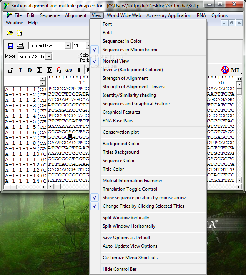Screen dimensions: 246x275
Task: Create a new alignment document
Action: coord(20,33)
